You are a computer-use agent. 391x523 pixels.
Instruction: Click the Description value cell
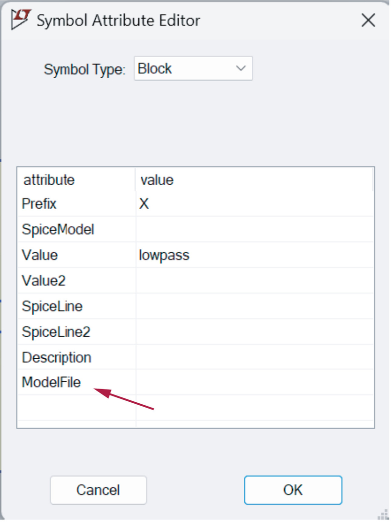tap(254, 357)
